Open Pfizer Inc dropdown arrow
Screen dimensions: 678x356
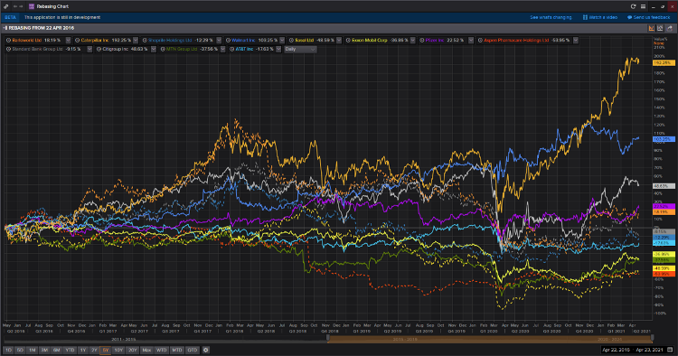(470, 40)
